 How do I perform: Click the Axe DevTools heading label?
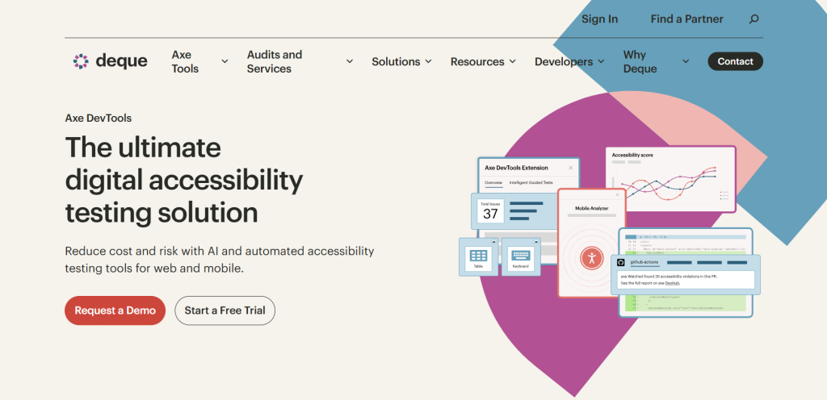tap(98, 119)
